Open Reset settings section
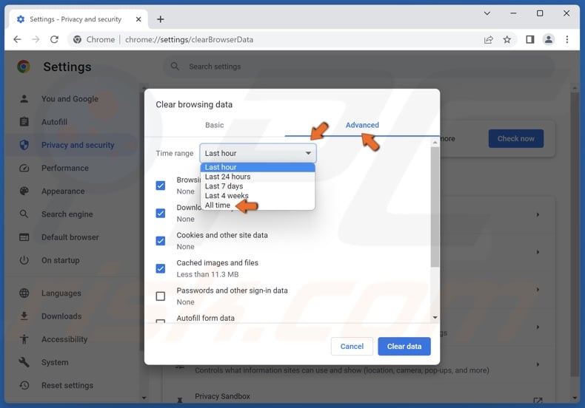 click(x=67, y=385)
